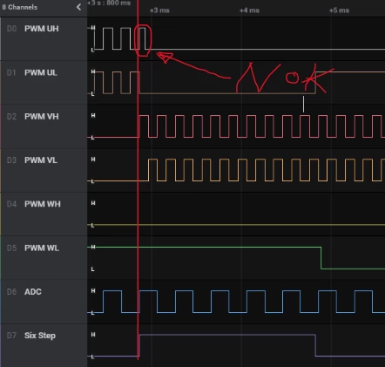Select the PWM UL channel label
This screenshot has height=367, width=385.
click(x=41, y=72)
